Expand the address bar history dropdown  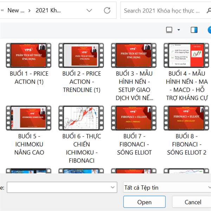89,10
